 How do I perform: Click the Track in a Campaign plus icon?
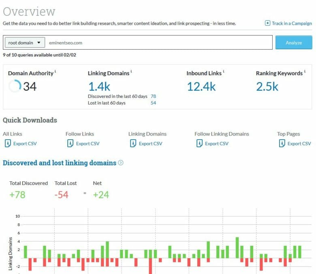click(x=267, y=23)
